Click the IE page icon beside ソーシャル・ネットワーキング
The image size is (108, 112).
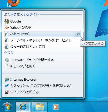pos(7,40)
